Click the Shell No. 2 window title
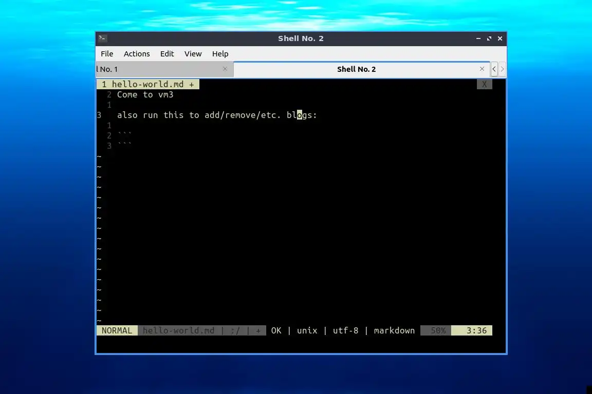This screenshot has height=394, width=592. pos(301,38)
